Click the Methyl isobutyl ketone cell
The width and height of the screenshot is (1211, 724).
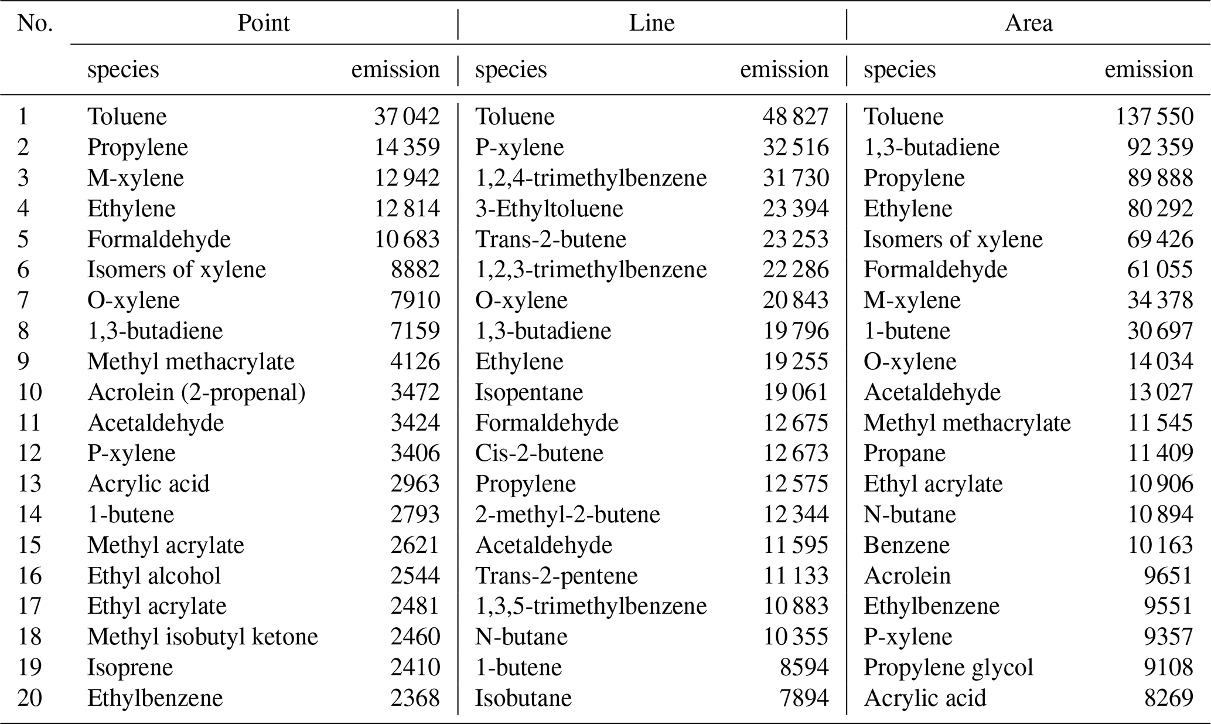(x=203, y=637)
